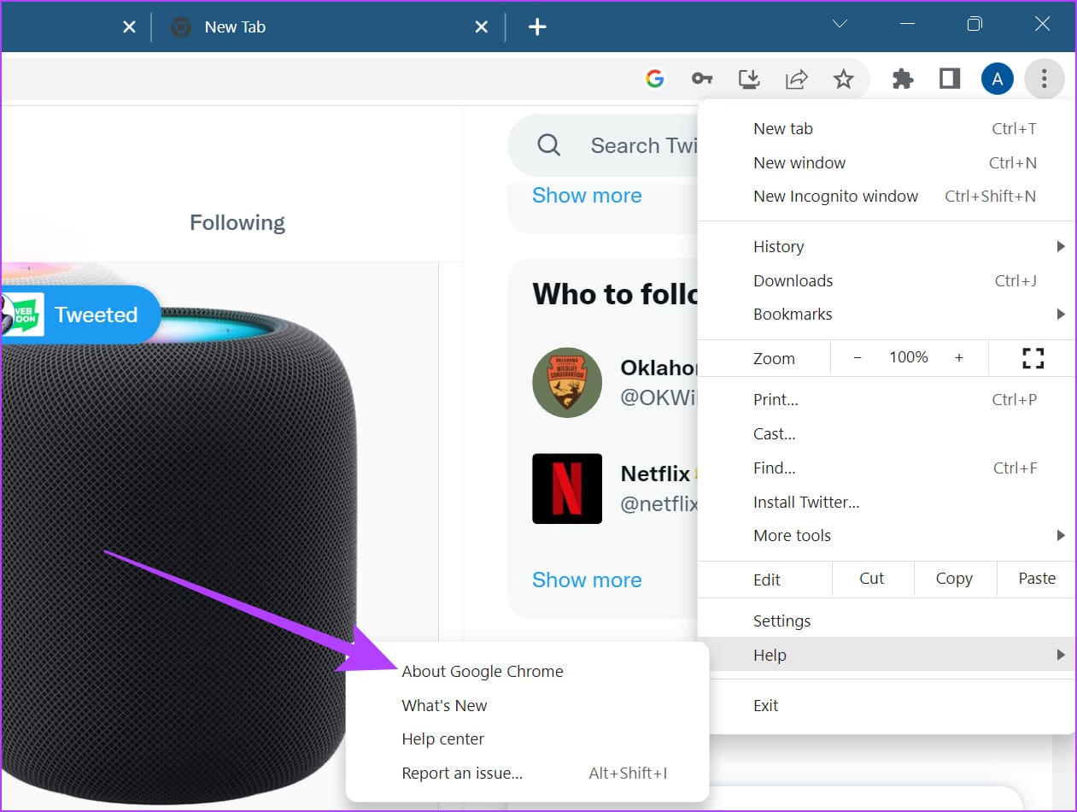This screenshot has width=1077, height=812.
Task: Click the bookmark star icon
Action: point(843,79)
